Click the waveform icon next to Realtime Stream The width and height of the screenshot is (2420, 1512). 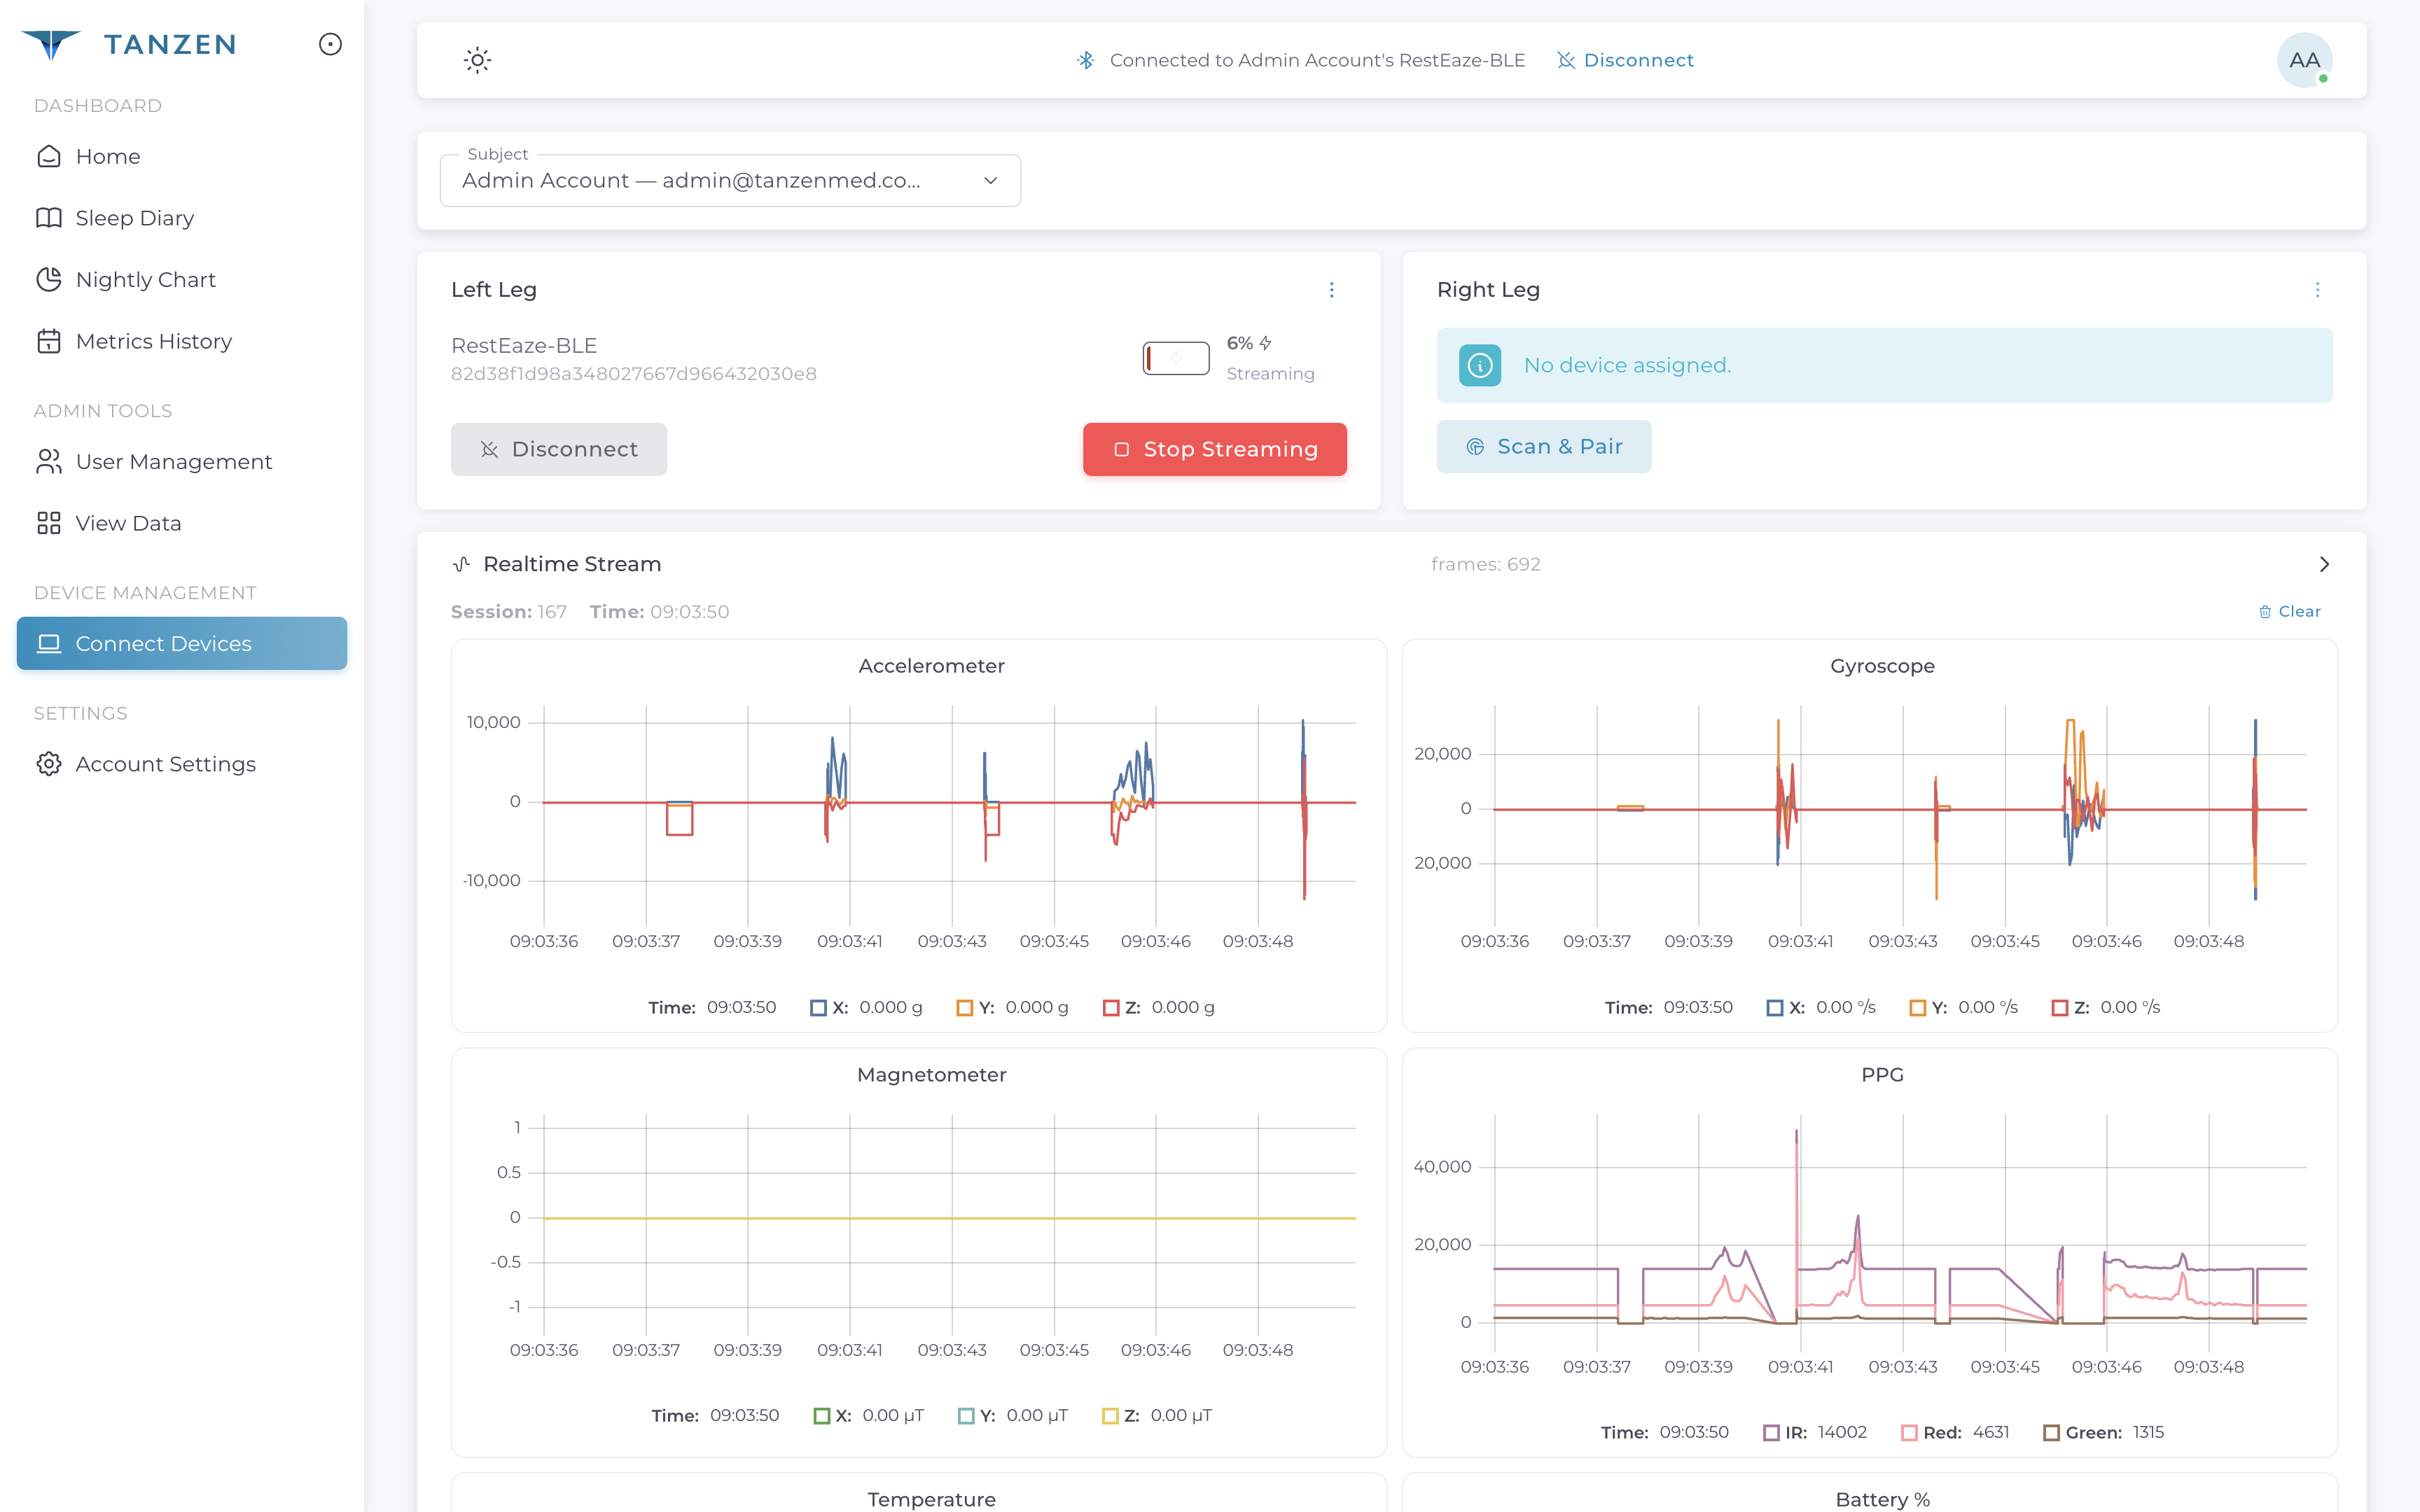(x=462, y=563)
